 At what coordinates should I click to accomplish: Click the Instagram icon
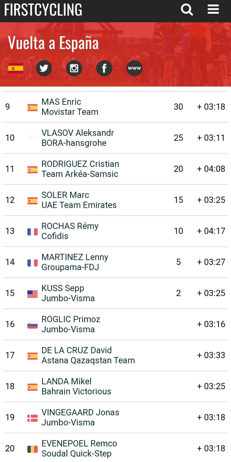tap(74, 68)
